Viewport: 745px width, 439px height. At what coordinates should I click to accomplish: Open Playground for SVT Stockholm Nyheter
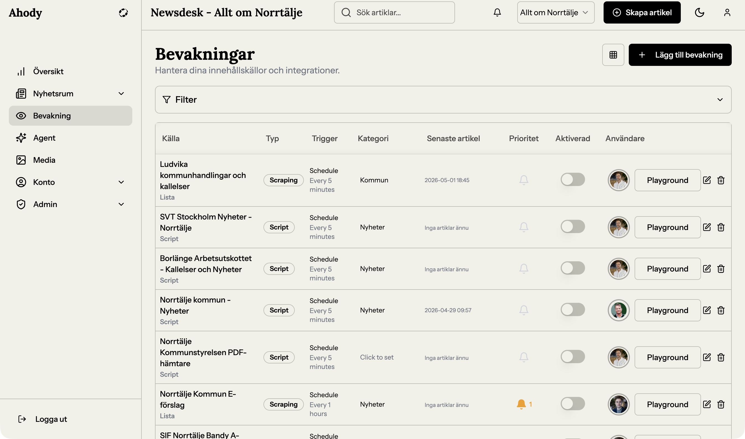(667, 227)
